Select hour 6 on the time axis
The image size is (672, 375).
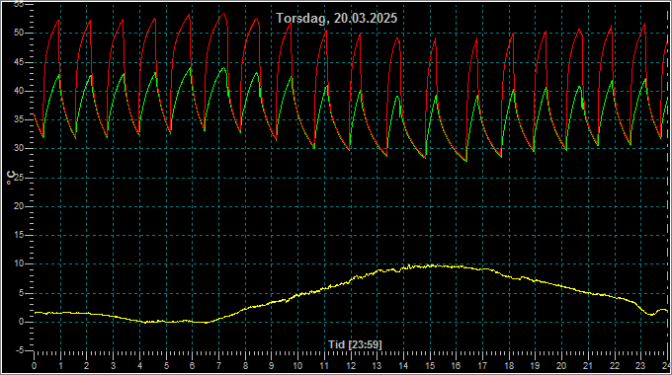pyautogui.click(x=192, y=366)
